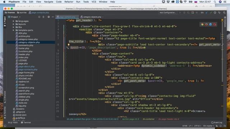Click the Debug bug icon in toolbar
The image size is (230, 129).
coord(184,13)
